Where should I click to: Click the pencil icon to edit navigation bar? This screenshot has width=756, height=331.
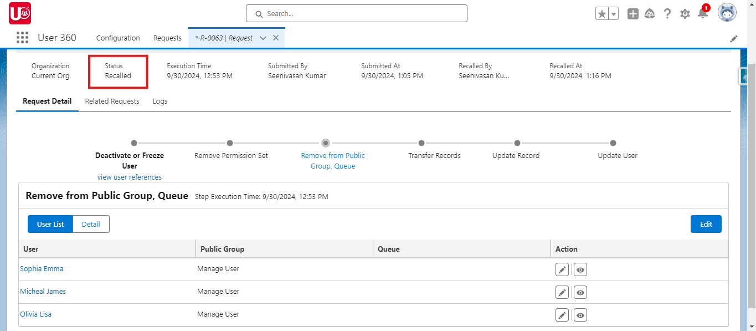coord(734,38)
